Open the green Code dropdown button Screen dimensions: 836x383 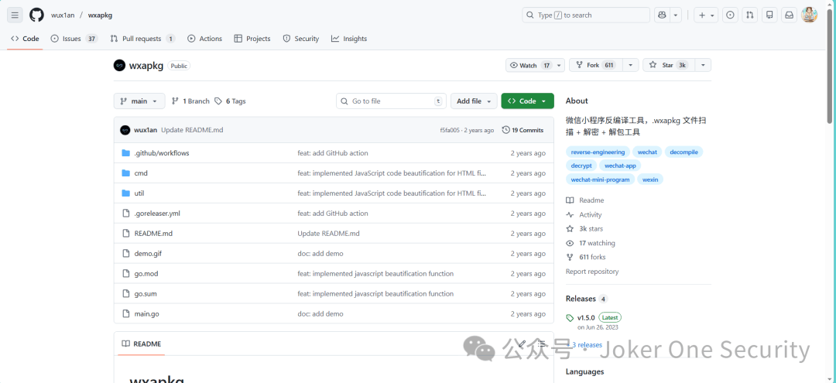pyautogui.click(x=526, y=101)
